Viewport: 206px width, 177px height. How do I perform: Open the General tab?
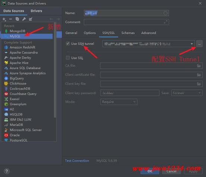tap(72, 33)
